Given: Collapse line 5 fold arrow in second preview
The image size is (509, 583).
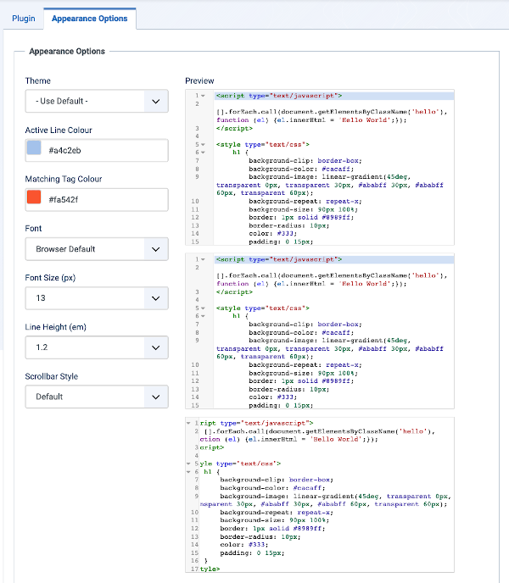Looking at the screenshot, I should 204,308.
